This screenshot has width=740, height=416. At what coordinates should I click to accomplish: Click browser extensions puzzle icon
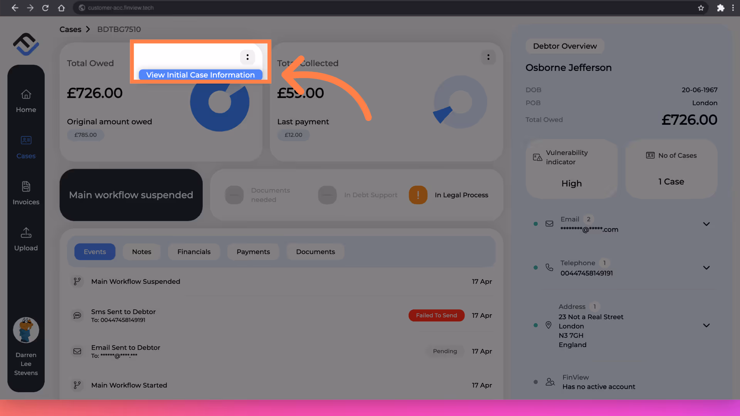pos(720,8)
